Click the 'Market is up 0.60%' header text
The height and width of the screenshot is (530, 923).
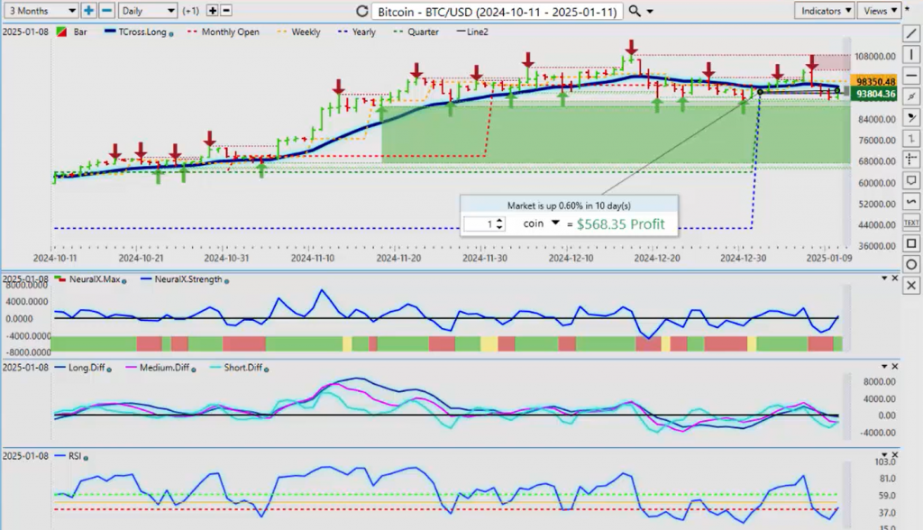tap(569, 206)
